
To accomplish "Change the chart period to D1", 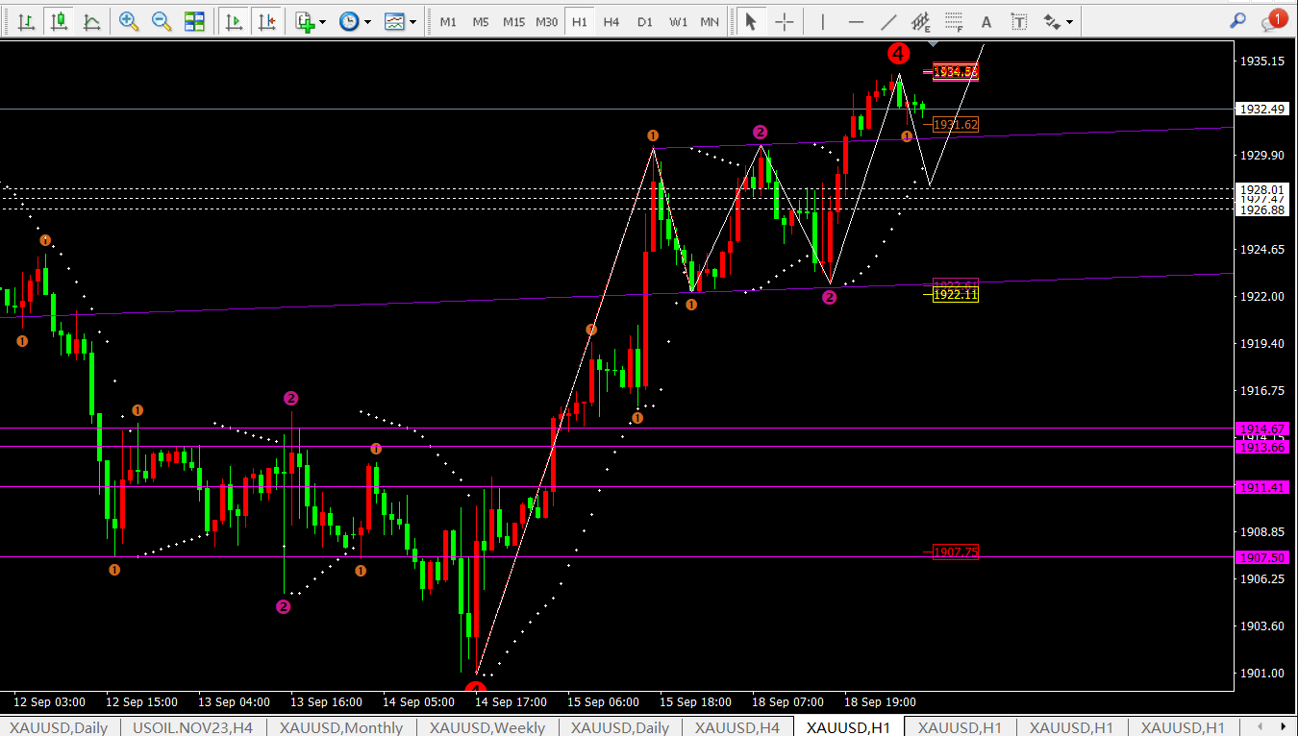I will point(644,21).
